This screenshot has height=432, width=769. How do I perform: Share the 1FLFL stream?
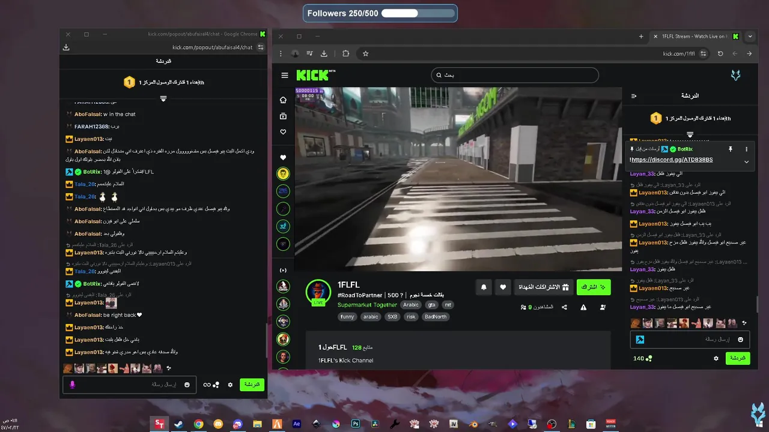[x=564, y=307]
